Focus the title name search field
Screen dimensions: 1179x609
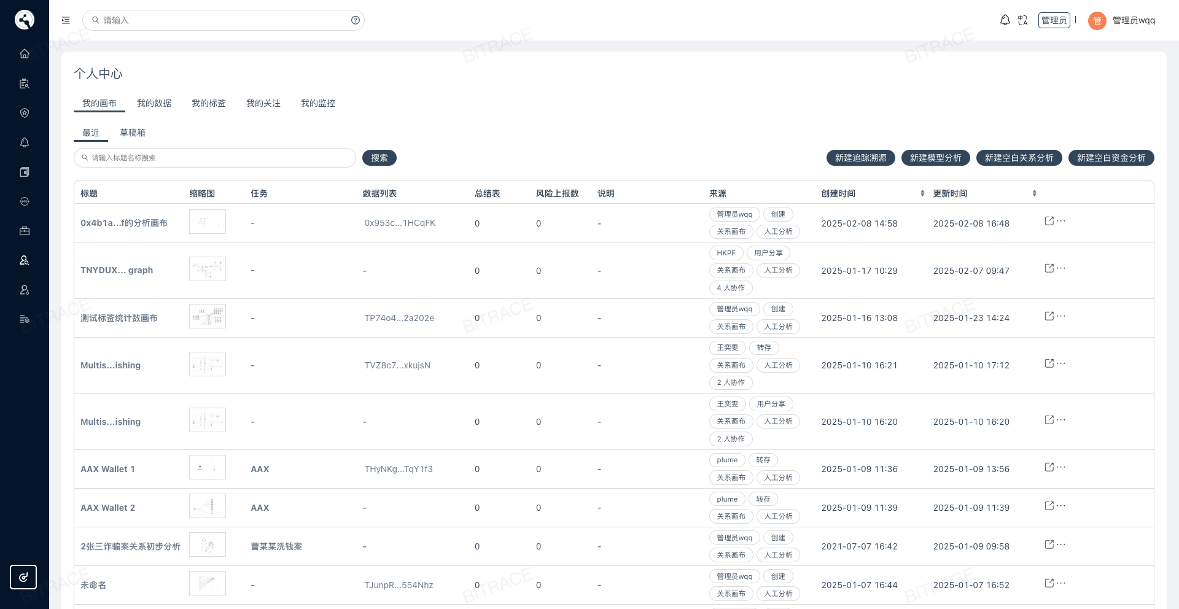click(215, 158)
